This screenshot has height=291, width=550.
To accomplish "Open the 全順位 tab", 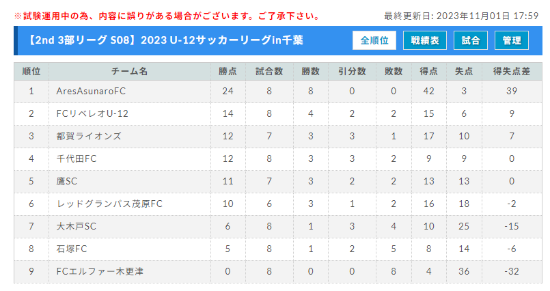I will tap(374, 40).
